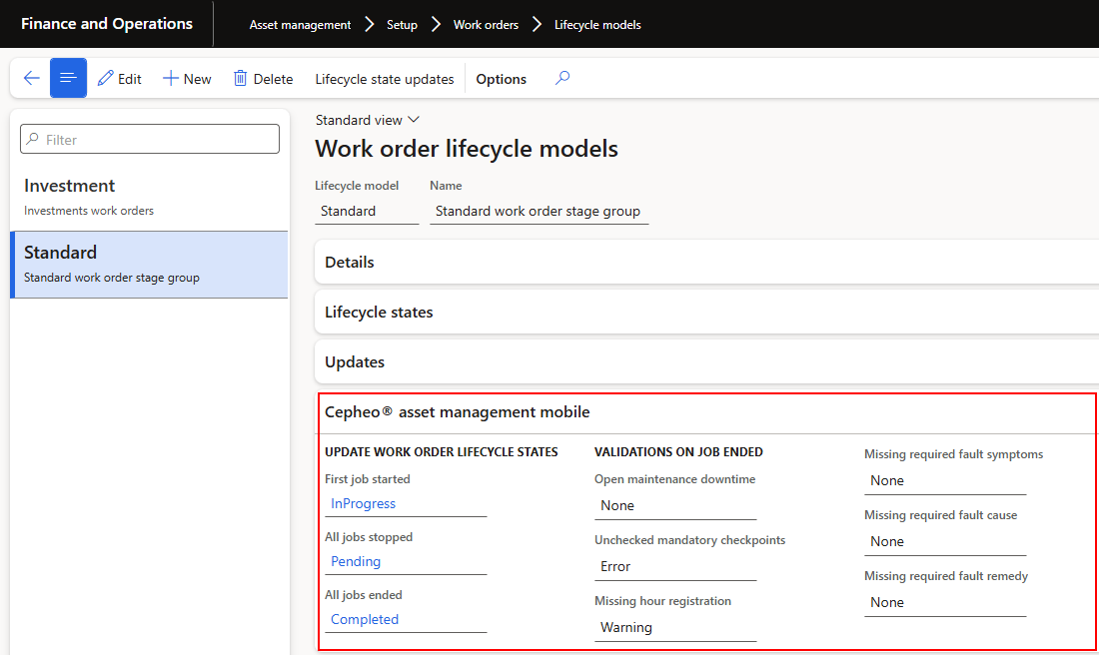
Task: Collapse Cepheo asset management mobile section
Action: pyautogui.click(x=457, y=412)
